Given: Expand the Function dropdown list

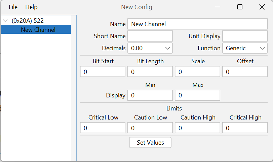Looking at the screenshot, I should 245,48.
